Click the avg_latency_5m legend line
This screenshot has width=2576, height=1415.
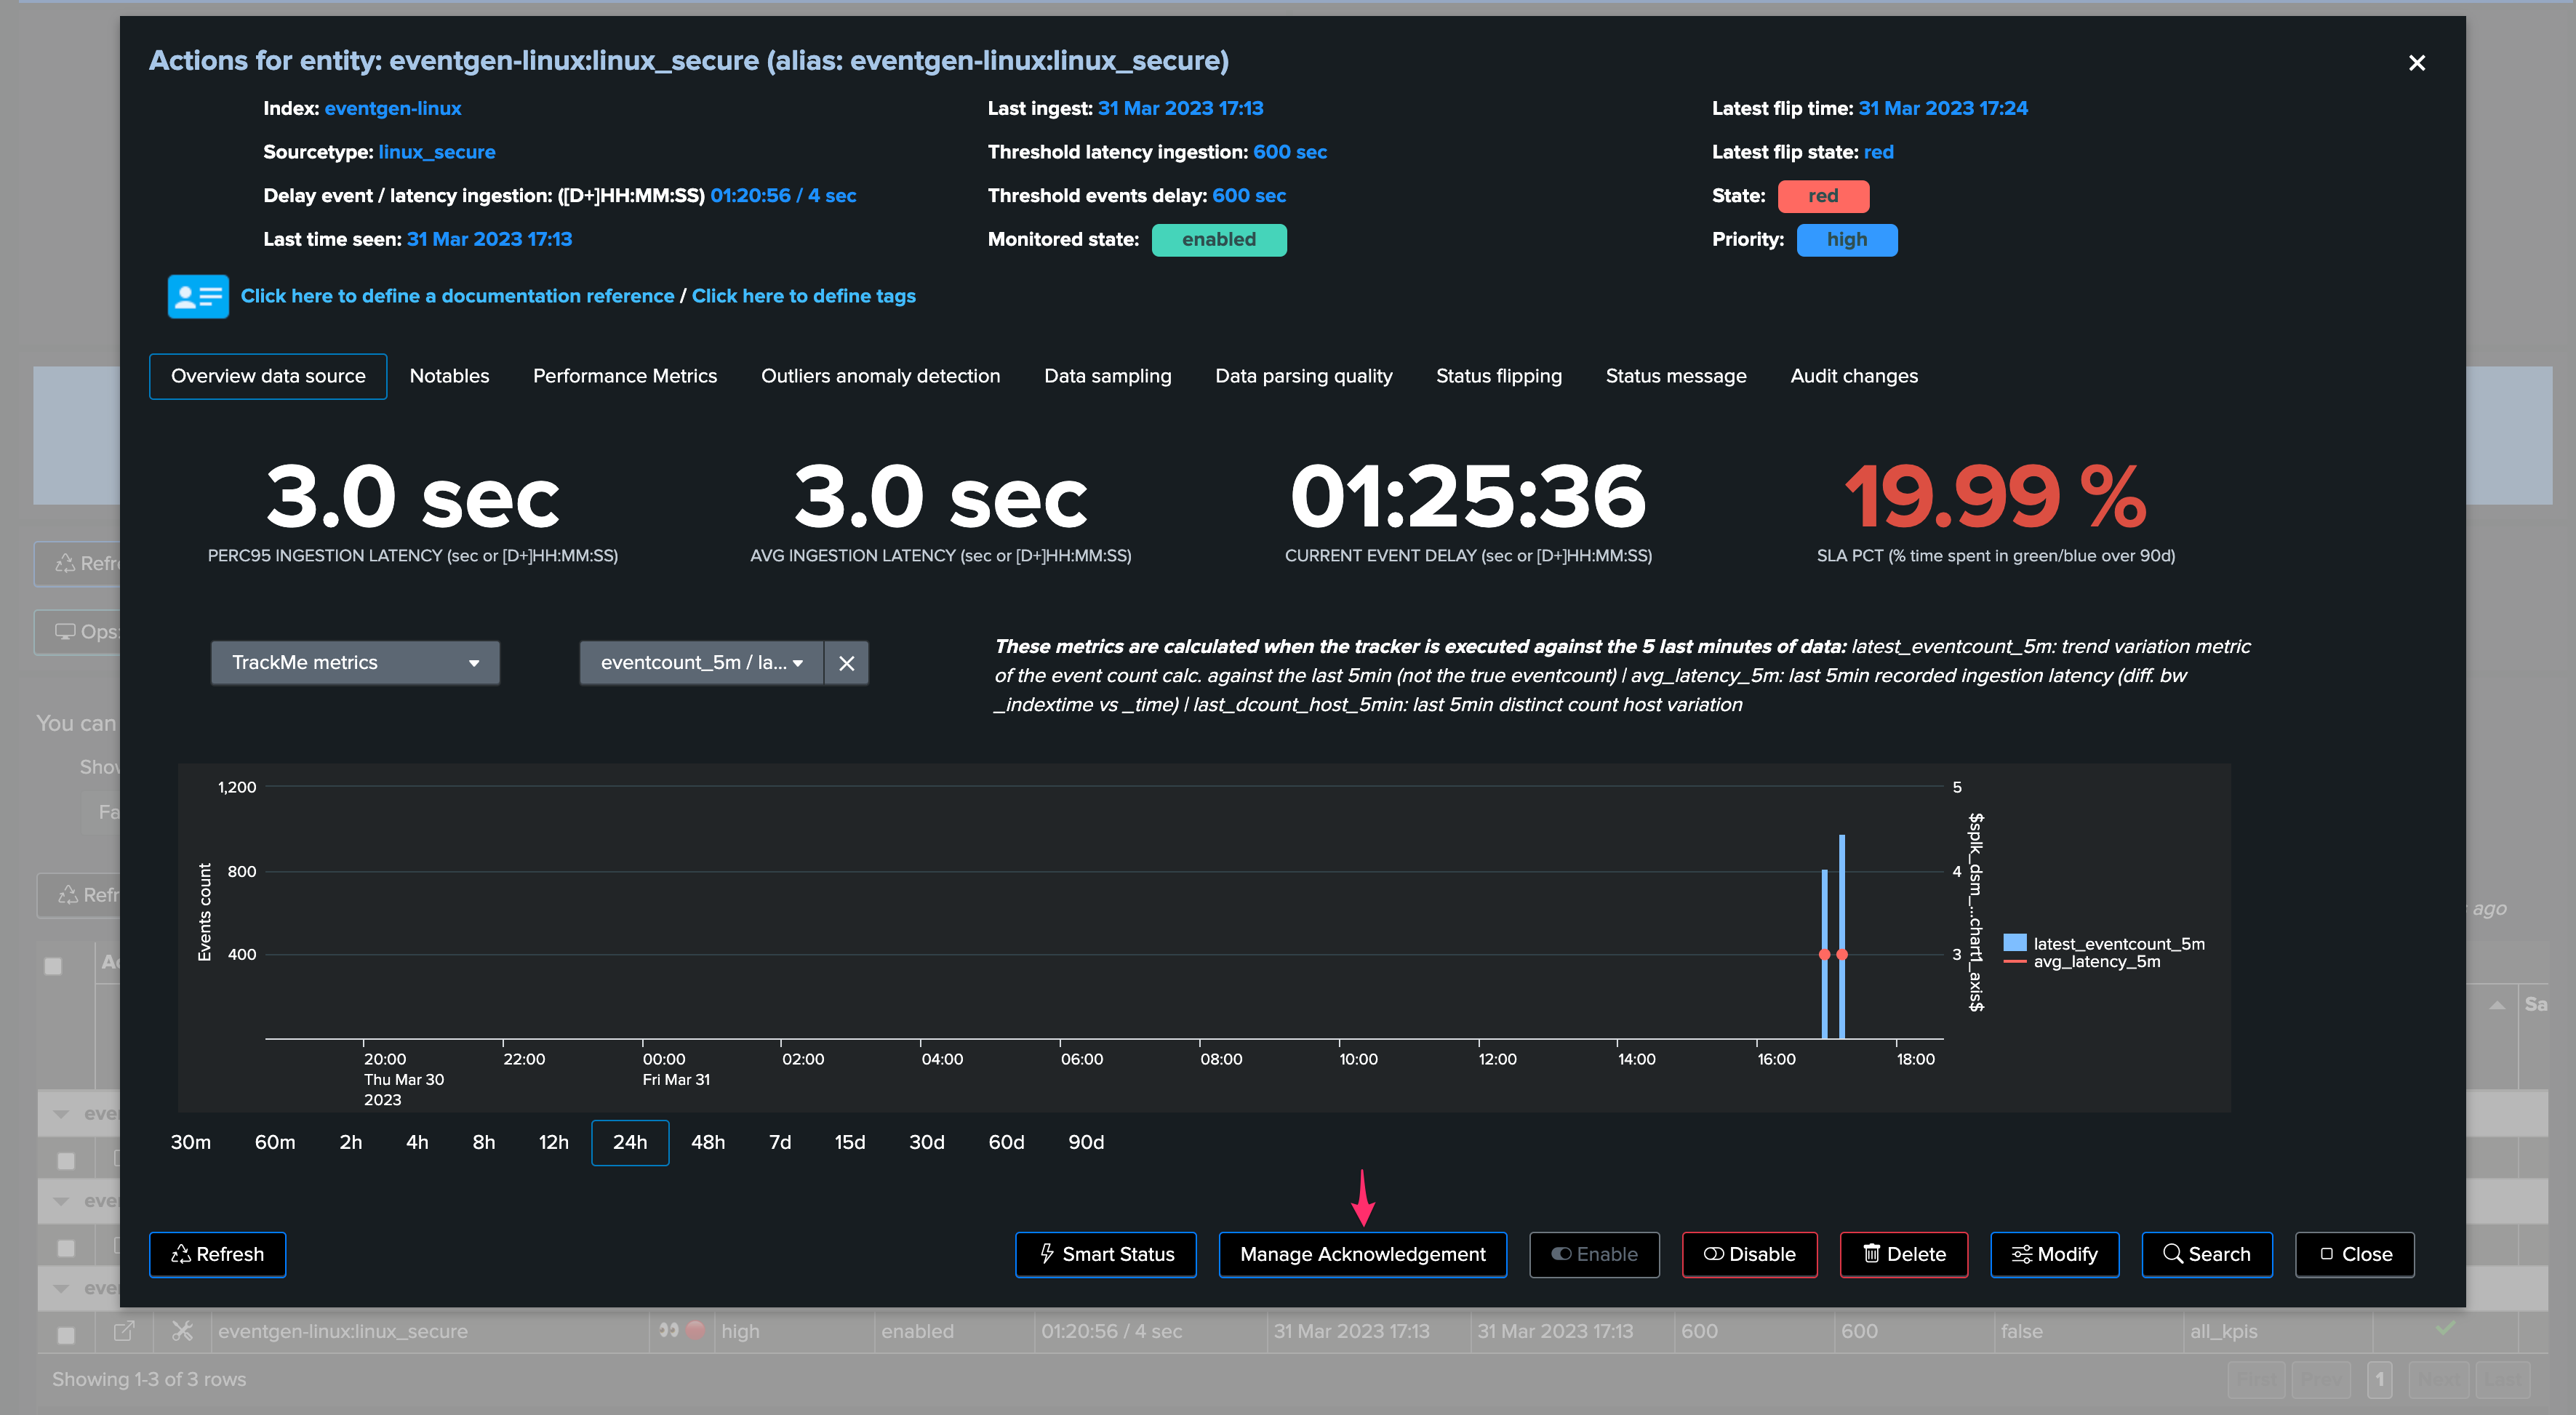[x=2014, y=962]
